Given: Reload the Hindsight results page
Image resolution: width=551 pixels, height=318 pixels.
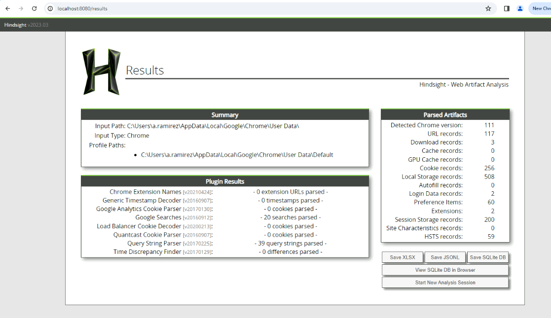Looking at the screenshot, I should click(34, 8).
